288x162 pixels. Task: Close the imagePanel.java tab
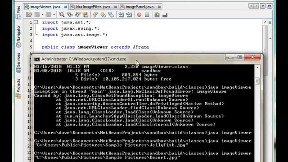(x=159, y=7)
